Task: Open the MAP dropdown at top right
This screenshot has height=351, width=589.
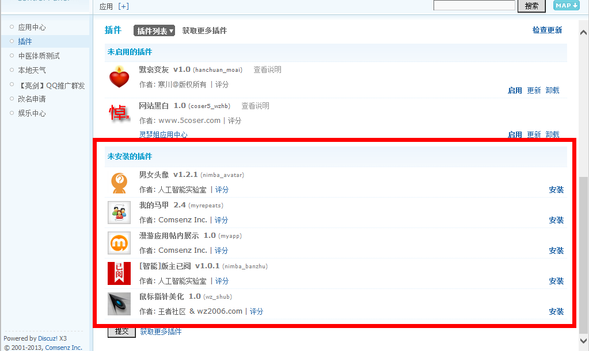Action: (x=566, y=5)
